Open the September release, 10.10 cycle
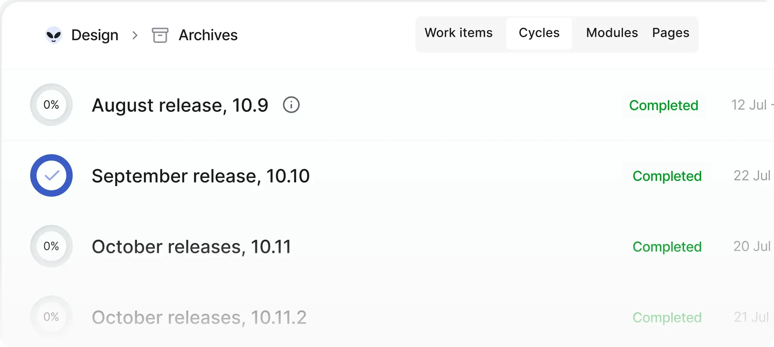Screen dimensions: 774x347 [x=201, y=176]
